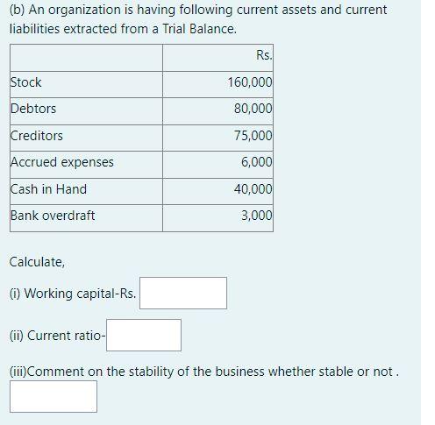Click the 3,000 value cell

[217, 218]
